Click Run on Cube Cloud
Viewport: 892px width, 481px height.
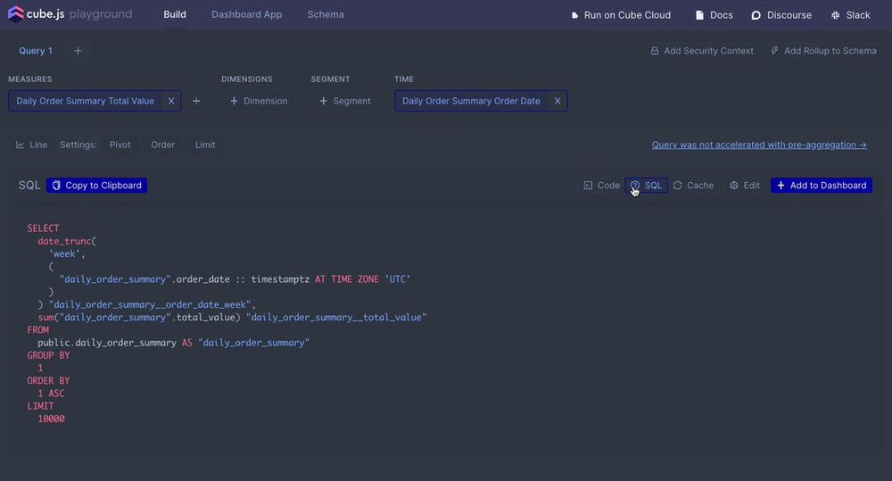pyautogui.click(x=621, y=15)
